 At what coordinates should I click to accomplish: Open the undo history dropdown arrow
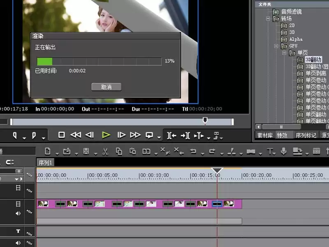tap(202, 154)
